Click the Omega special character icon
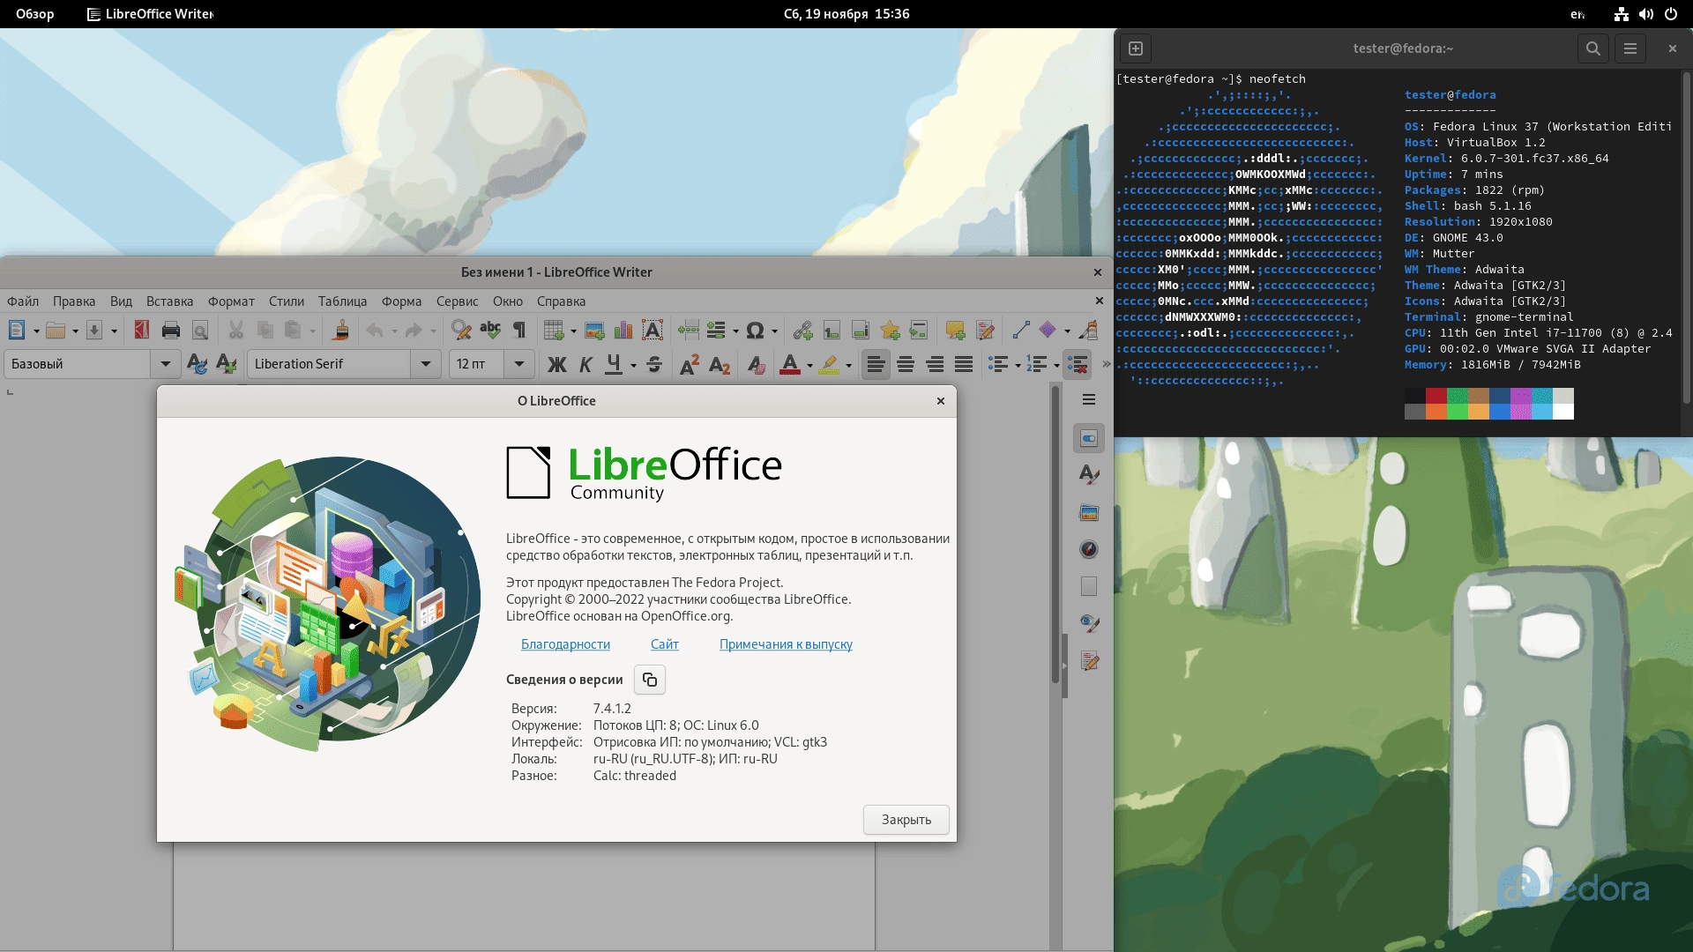The image size is (1693, 952). (x=755, y=331)
